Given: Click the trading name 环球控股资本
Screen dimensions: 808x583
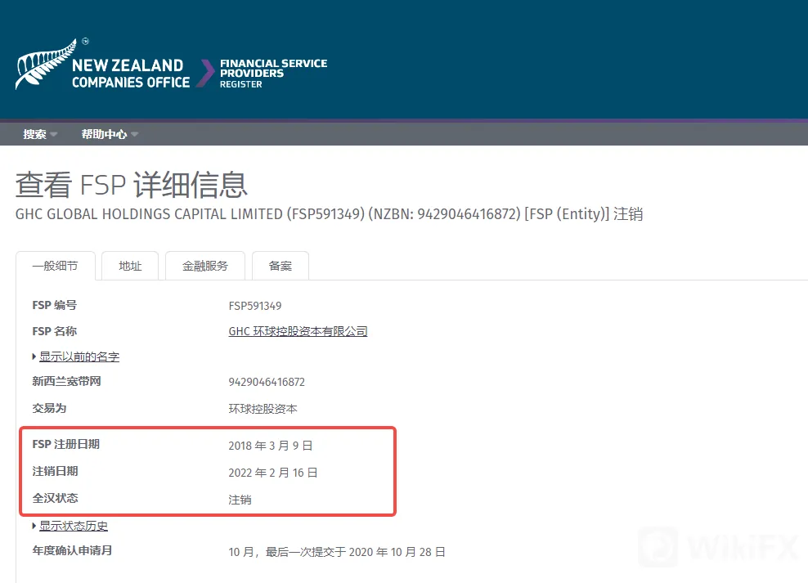Looking at the screenshot, I should 263,409.
